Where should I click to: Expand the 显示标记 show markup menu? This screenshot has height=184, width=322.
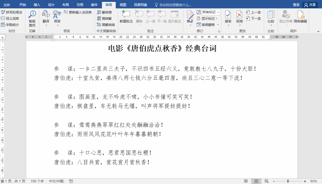(207, 18)
